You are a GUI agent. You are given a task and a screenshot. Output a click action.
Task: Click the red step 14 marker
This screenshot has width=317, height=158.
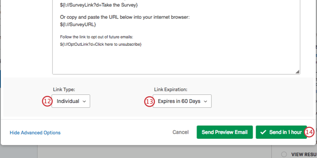[310, 132]
